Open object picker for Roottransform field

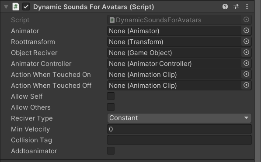pyautogui.click(x=246, y=41)
